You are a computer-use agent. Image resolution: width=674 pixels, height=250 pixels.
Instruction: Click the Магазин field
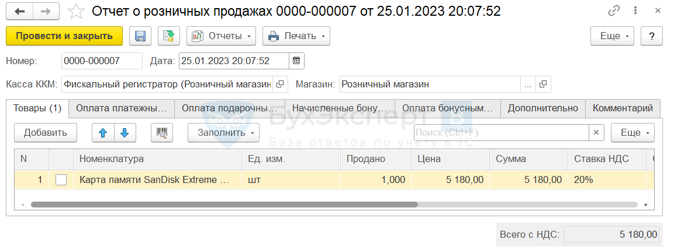(430, 84)
